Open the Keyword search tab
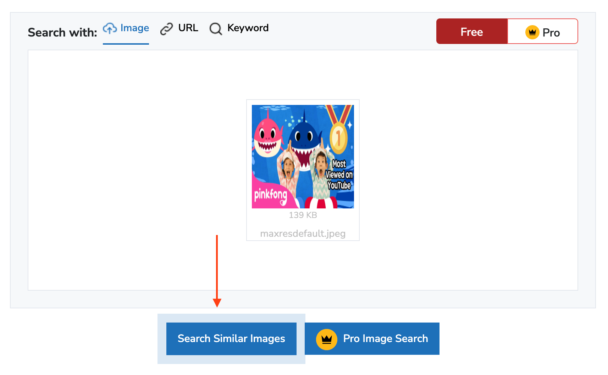This screenshot has height=375, width=608. (248, 28)
